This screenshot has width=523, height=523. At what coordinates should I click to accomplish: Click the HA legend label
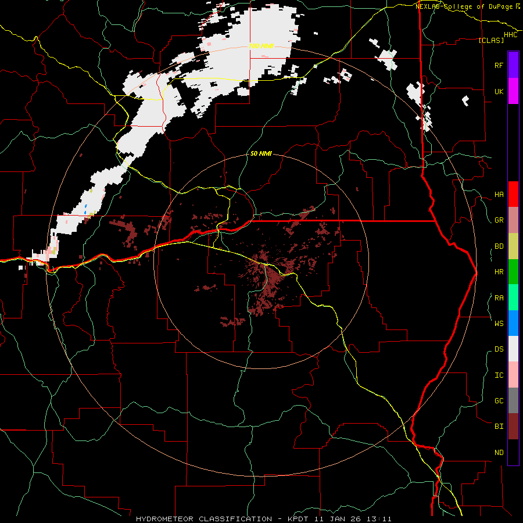[499, 195]
